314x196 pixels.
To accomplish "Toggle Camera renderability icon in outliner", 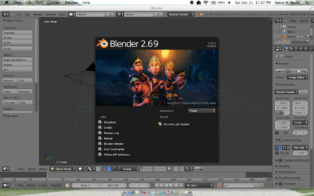I will 308,37.
